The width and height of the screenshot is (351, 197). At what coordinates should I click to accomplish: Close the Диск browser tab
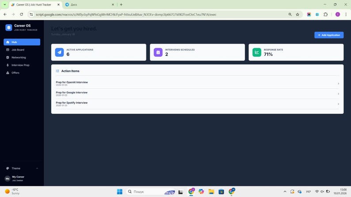pos(113,4)
